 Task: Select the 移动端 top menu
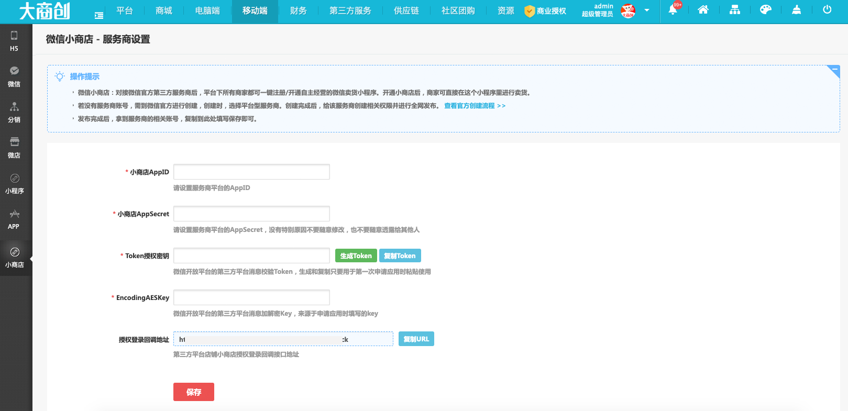pyautogui.click(x=255, y=10)
